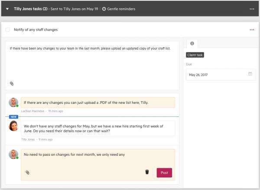
Task: Click Lachlan Macindoe's avatar on first comment
Action: click(13, 103)
